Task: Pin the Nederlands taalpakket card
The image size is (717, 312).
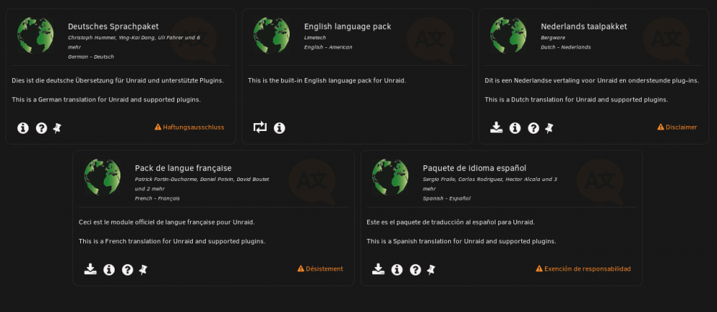Action: coord(549,128)
